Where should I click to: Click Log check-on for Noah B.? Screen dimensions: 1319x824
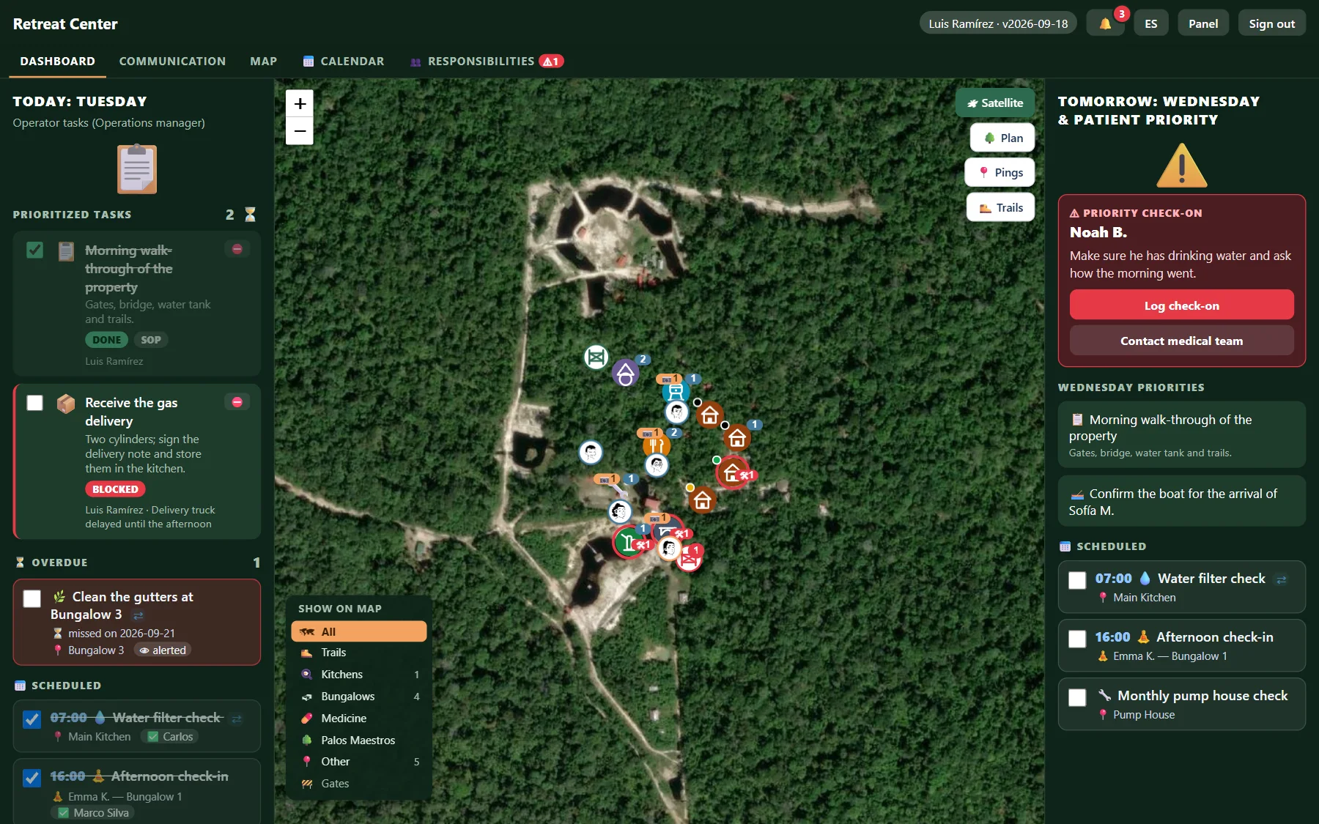coord(1181,305)
